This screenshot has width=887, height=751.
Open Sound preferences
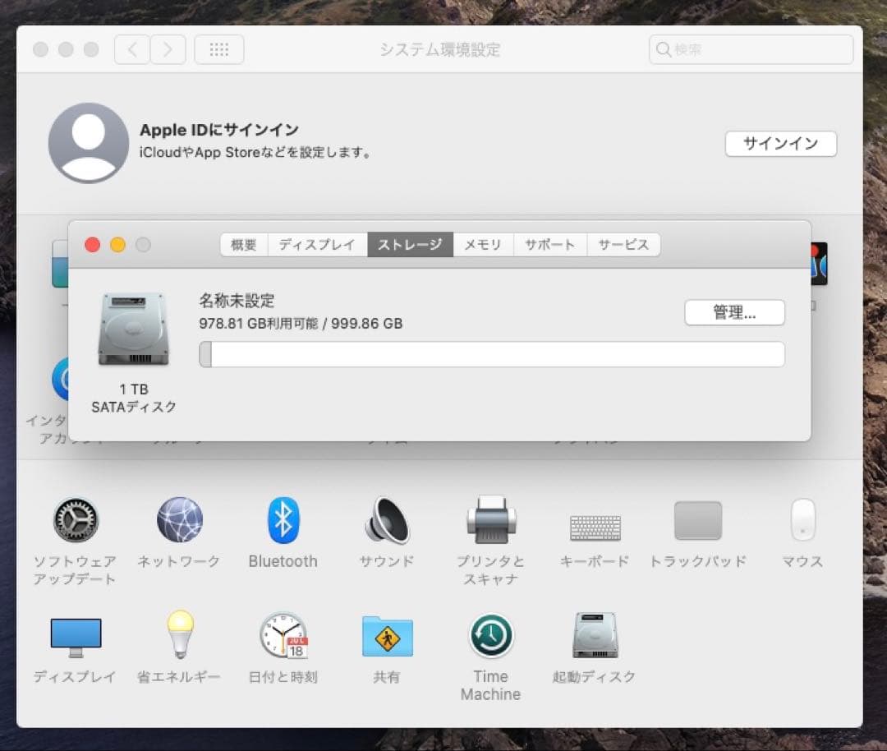386,521
